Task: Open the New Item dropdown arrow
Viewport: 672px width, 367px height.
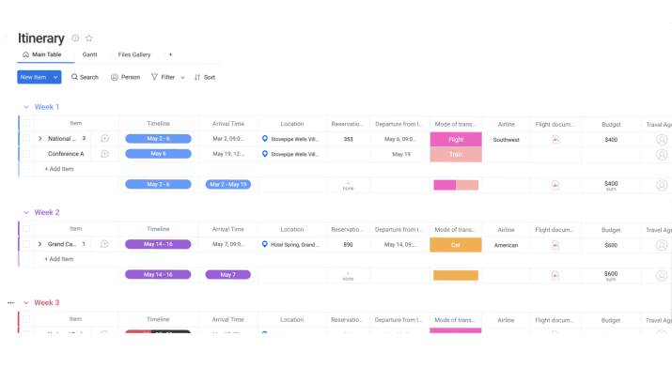Action: pyautogui.click(x=55, y=77)
